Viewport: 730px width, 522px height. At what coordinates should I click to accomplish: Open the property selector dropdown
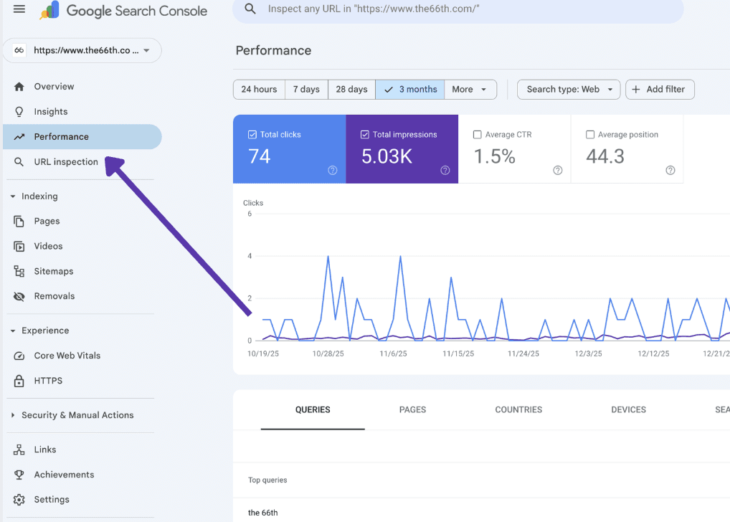82,50
